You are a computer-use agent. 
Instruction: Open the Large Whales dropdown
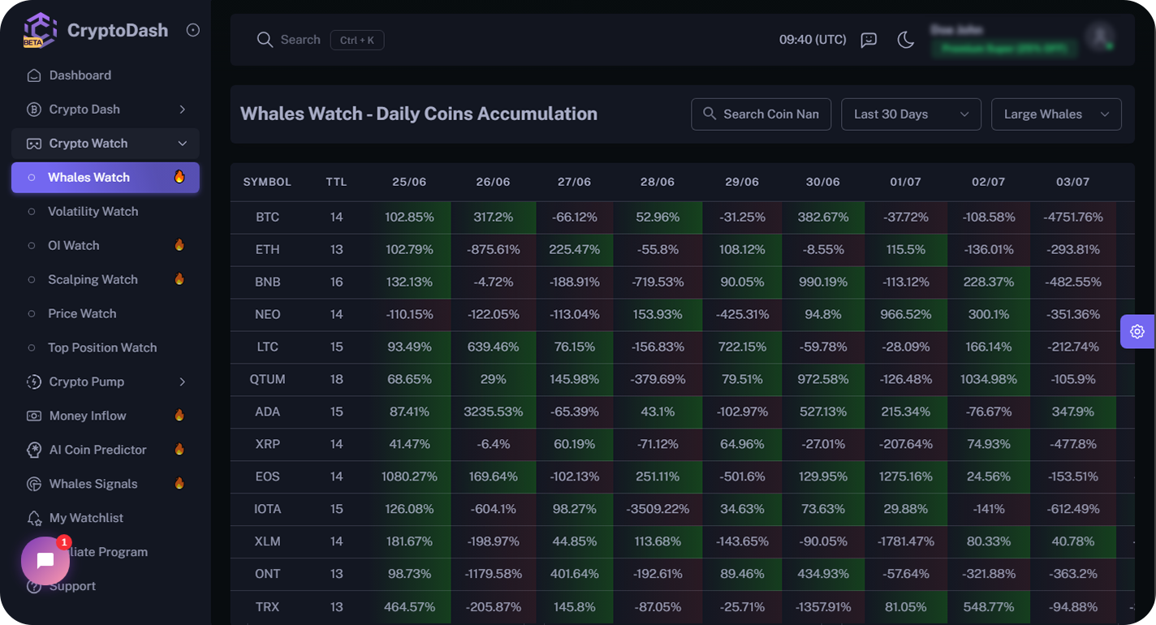click(1057, 114)
